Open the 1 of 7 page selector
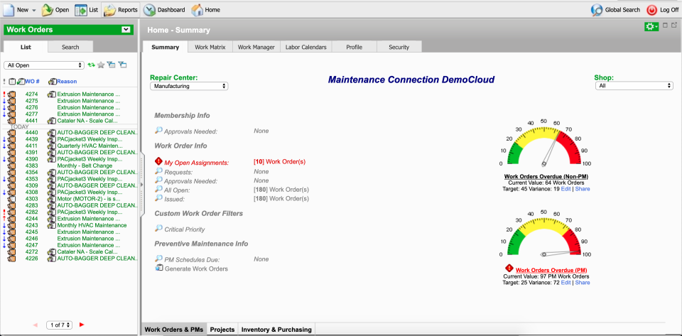 click(x=59, y=325)
